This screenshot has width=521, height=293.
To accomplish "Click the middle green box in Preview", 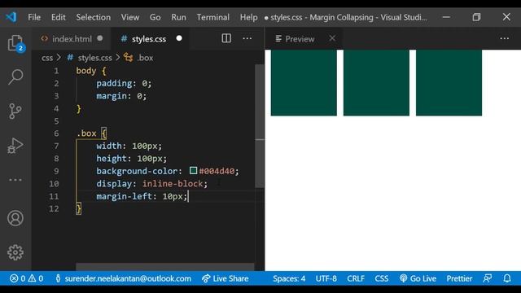I will click(x=376, y=83).
